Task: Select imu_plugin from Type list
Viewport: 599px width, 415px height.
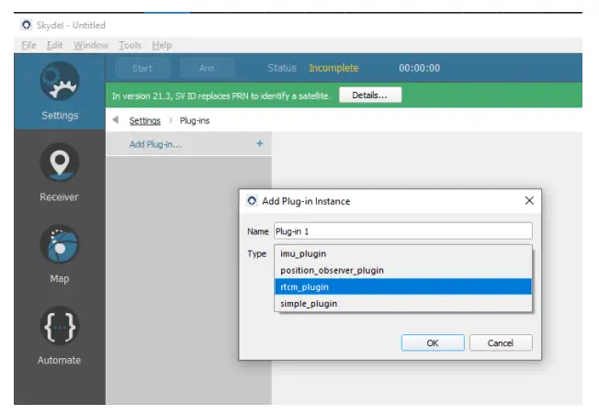Action: (403, 254)
